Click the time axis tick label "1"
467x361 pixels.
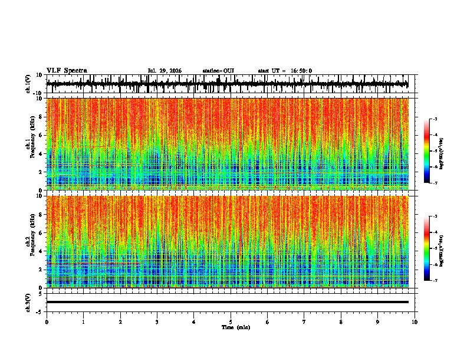point(83,322)
